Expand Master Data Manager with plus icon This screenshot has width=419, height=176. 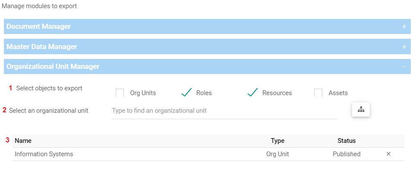pos(404,46)
